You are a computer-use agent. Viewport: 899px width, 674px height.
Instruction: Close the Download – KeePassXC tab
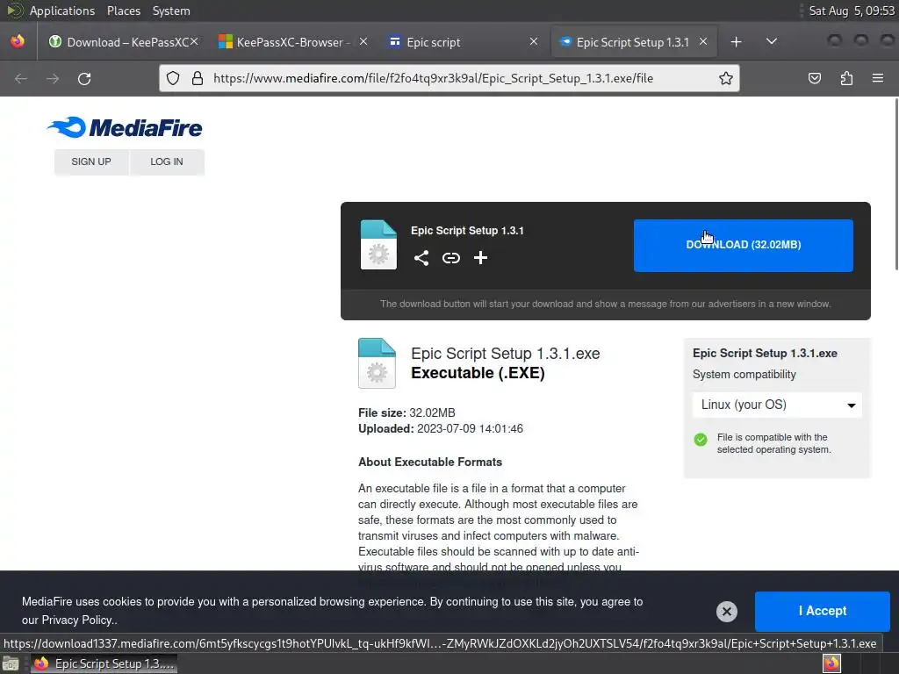click(x=194, y=42)
